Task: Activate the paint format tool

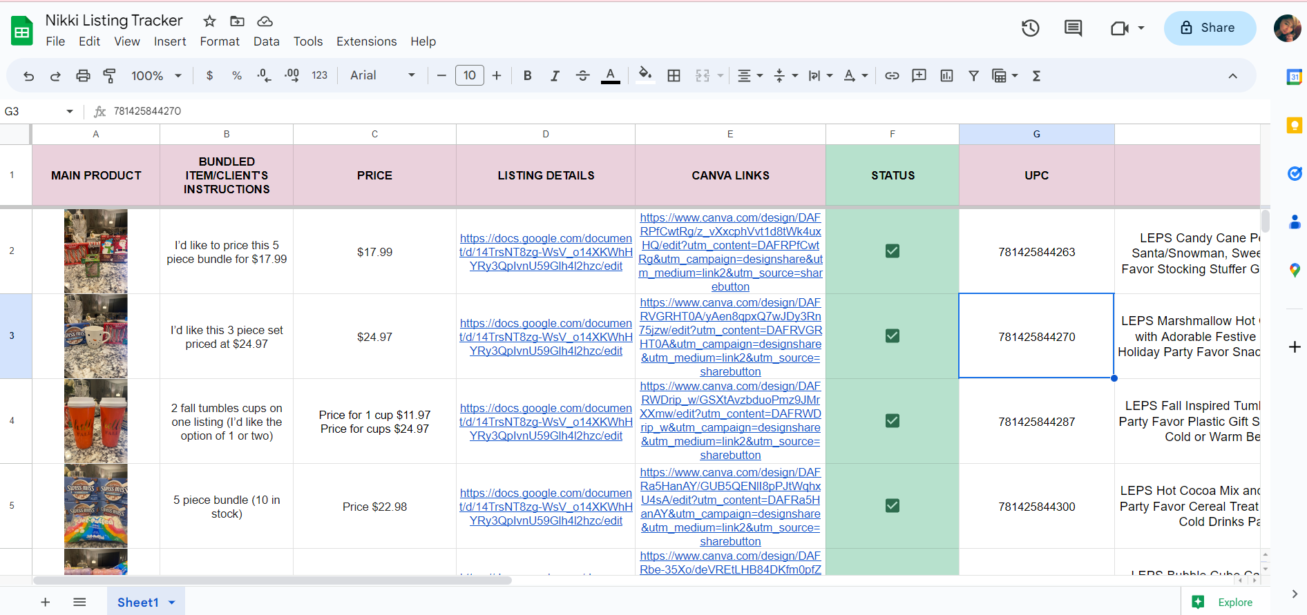Action: tap(109, 76)
